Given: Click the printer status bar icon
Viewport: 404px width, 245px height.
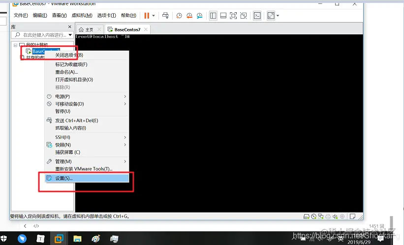Looking at the screenshot, I should coord(328,217).
